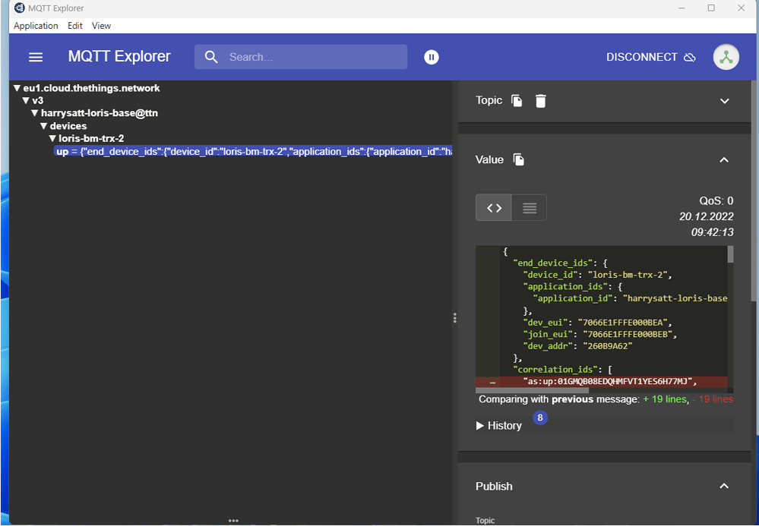Open the hamburger menu in the header

[x=36, y=57]
